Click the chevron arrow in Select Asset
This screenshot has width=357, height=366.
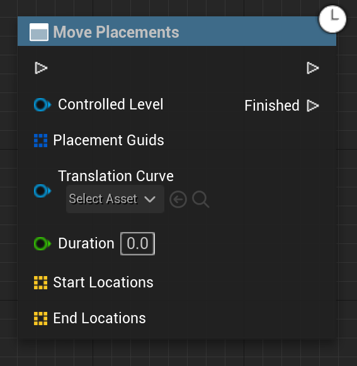point(150,199)
